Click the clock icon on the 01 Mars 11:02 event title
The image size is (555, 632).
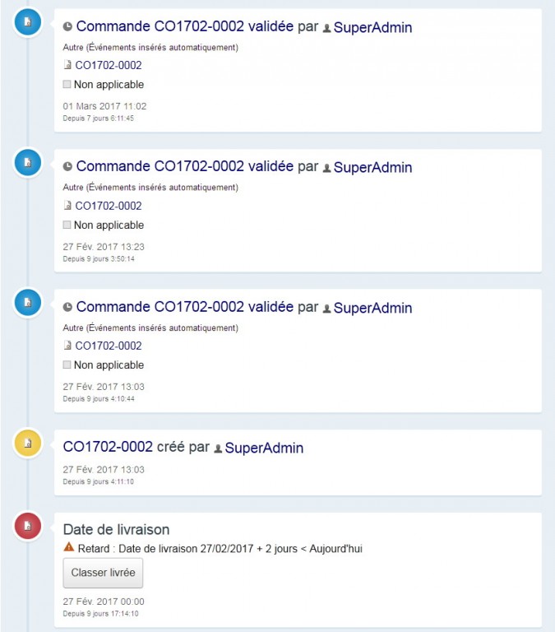[x=67, y=27]
